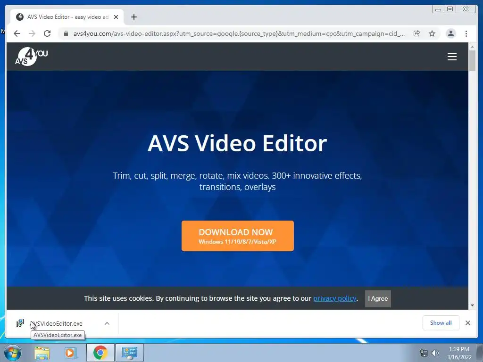This screenshot has width=483, height=362.
Task: Click the page's vertical scrollbar thumb
Action: point(472,61)
